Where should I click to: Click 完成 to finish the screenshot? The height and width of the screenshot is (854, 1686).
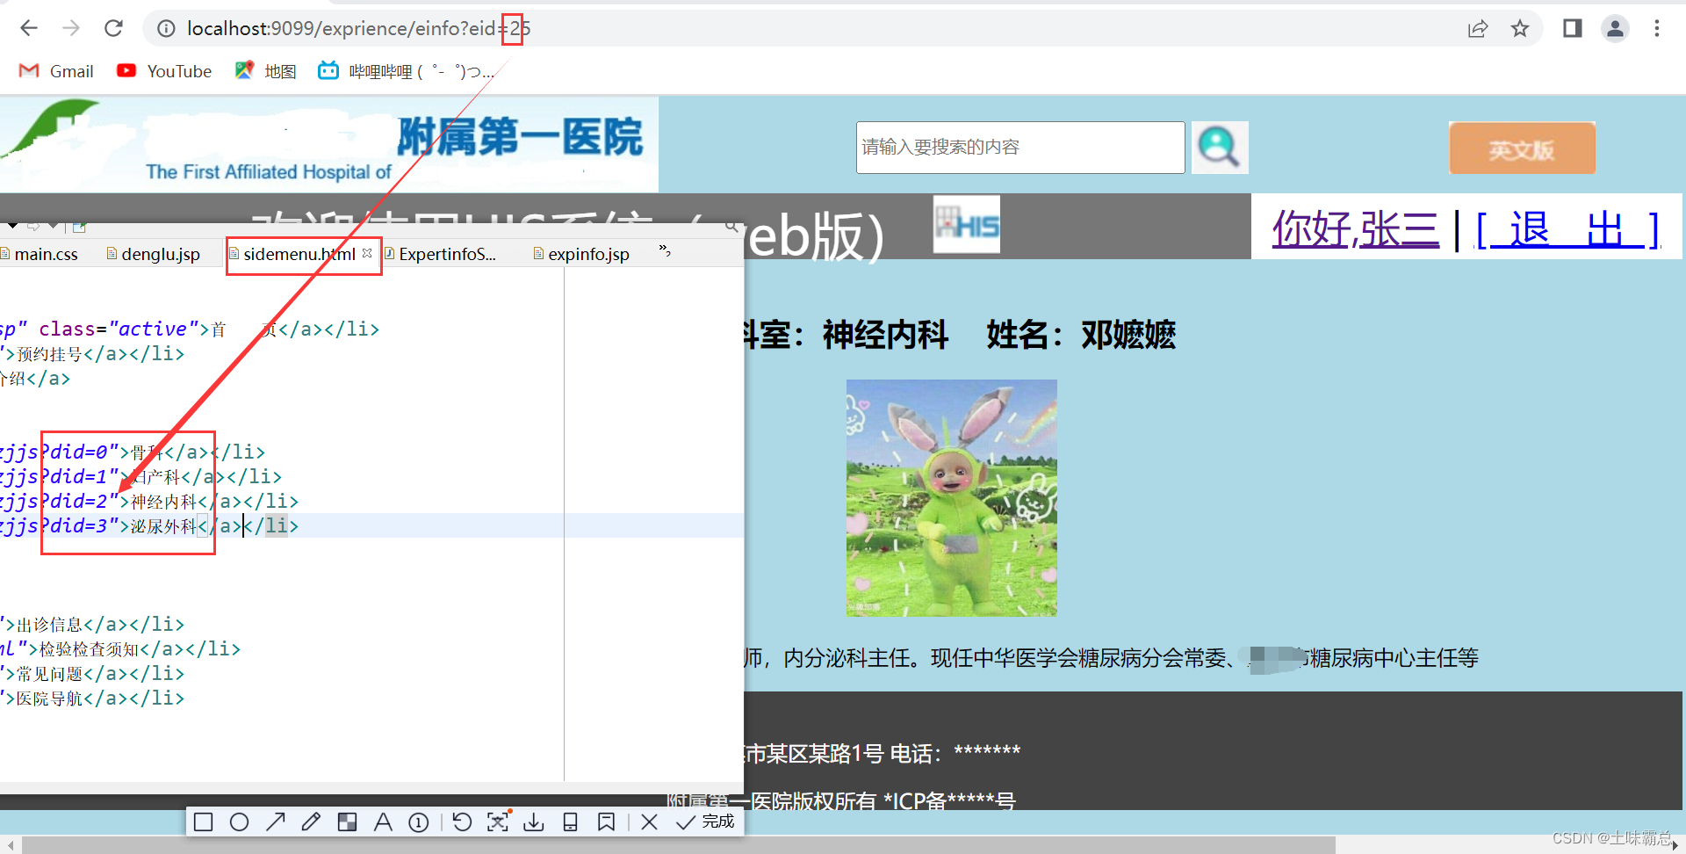[706, 822]
